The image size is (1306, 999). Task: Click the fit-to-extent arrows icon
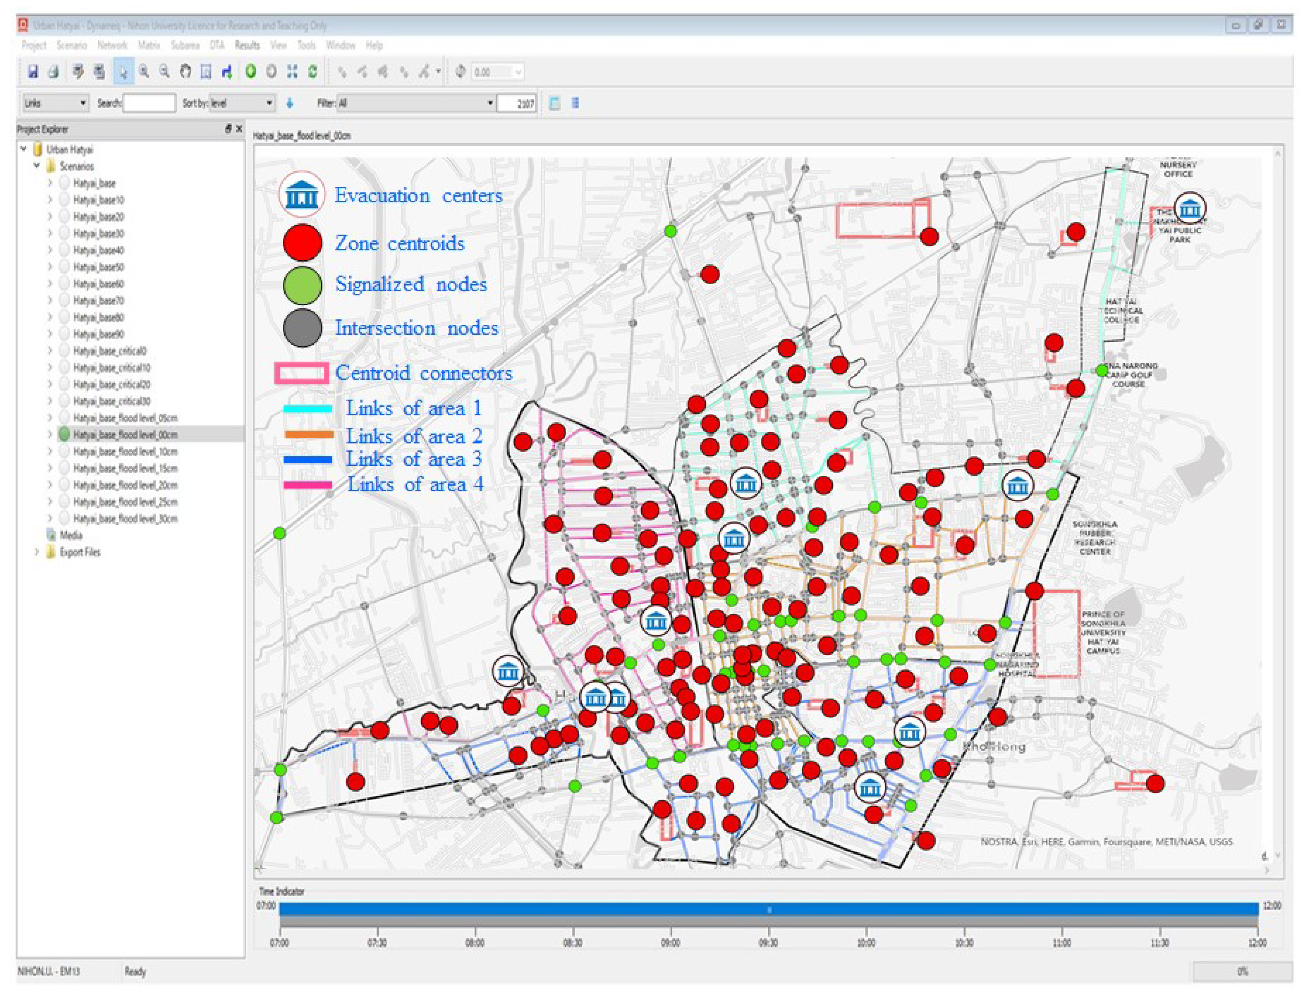tap(292, 72)
